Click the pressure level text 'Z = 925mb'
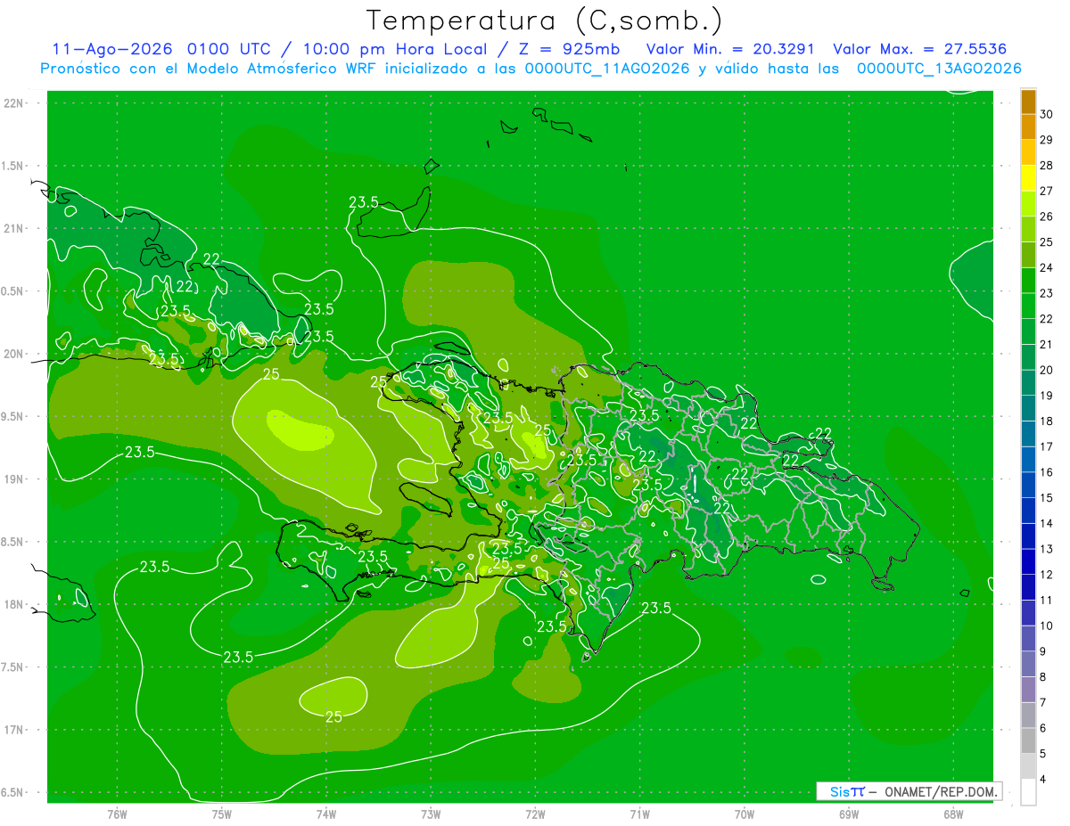 (x=567, y=50)
